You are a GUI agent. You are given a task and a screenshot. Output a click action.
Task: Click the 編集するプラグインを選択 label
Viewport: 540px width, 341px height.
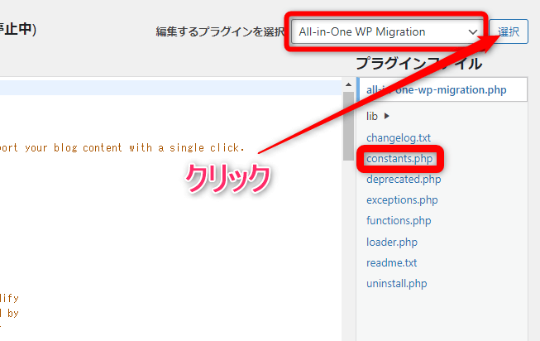220,31
